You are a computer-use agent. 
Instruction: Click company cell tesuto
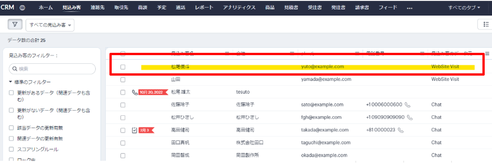pyautogui.click(x=243, y=92)
